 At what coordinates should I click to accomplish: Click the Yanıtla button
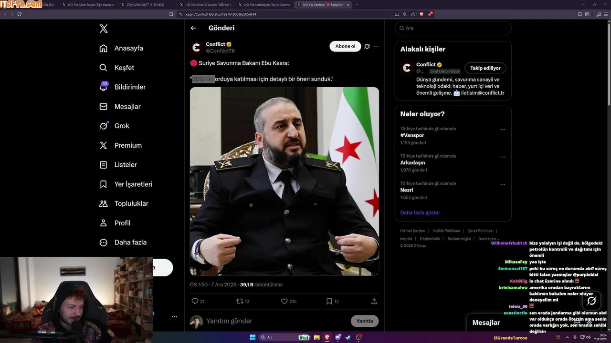click(365, 321)
